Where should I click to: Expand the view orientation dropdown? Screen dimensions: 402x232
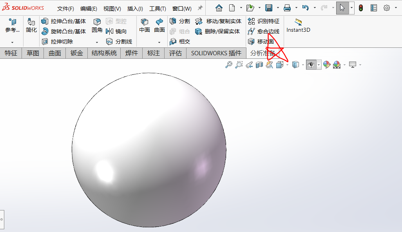[287, 65]
